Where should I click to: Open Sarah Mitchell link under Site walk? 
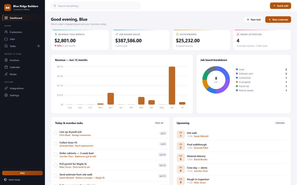pyautogui.click(x=201, y=136)
